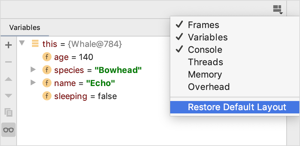The height and width of the screenshot is (146, 300).
Task: Click the field icon beside age
Action: point(47,57)
